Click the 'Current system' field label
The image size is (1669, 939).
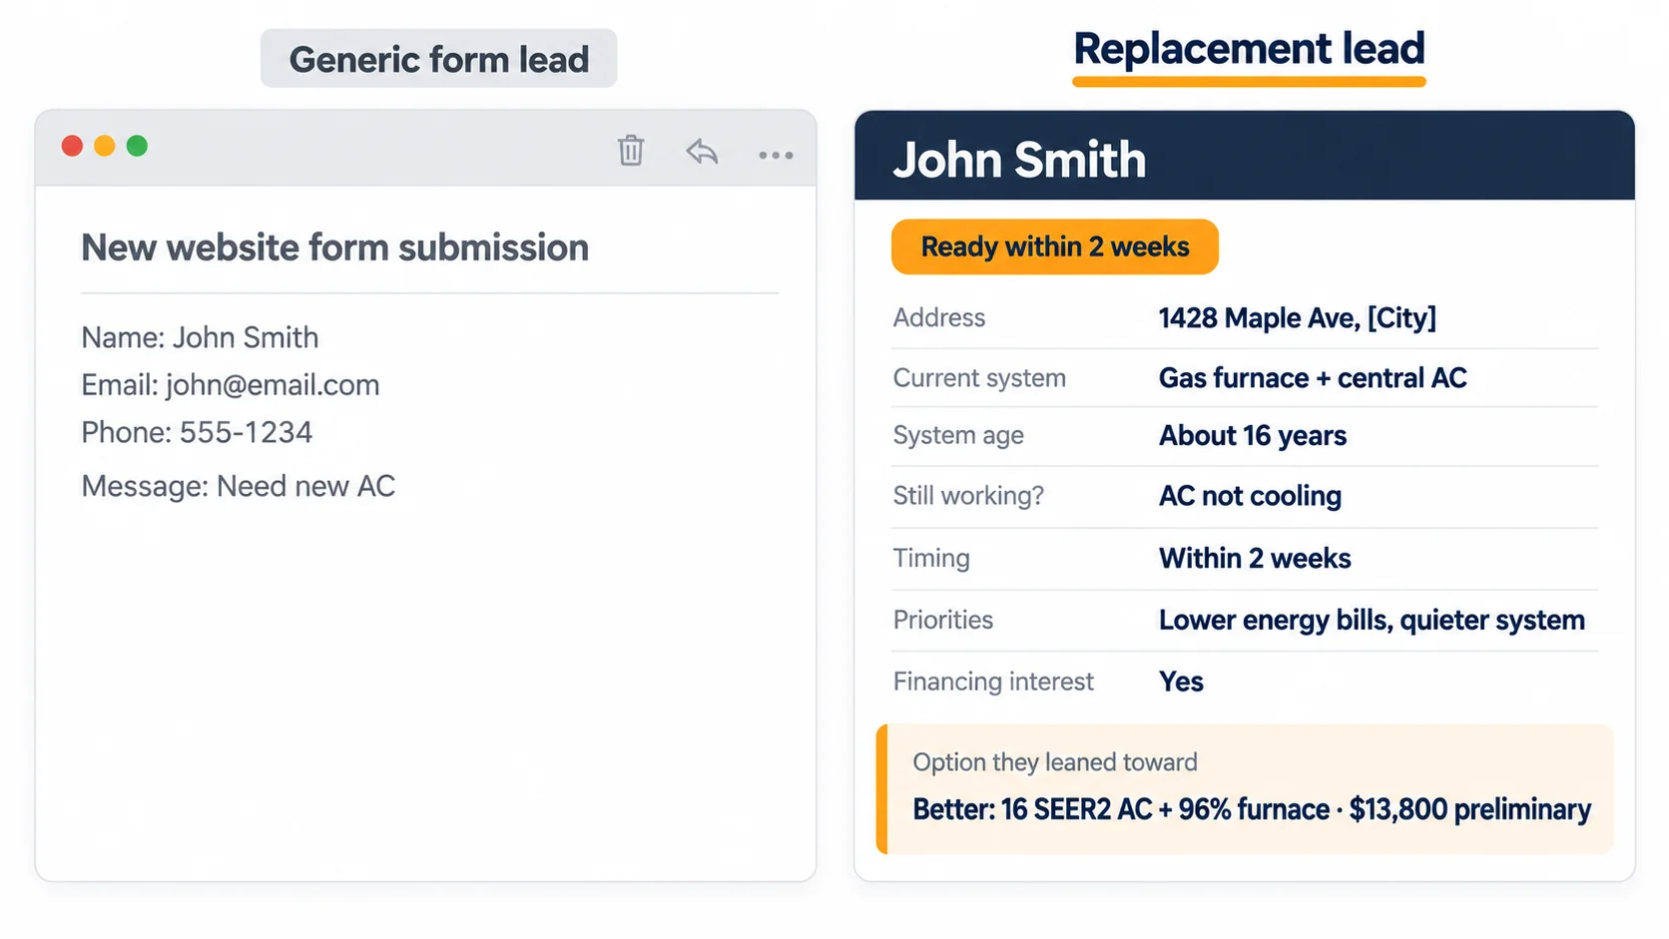tap(979, 378)
